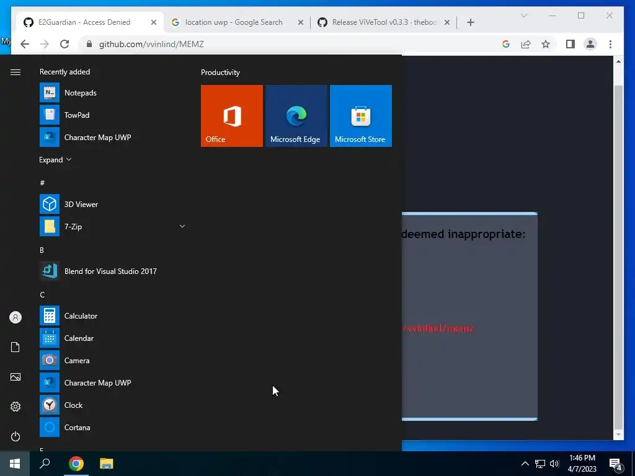Close the ViVeTool release tab
Image resolution: width=635 pixels, height=476 pixels.
click(447, 23)
